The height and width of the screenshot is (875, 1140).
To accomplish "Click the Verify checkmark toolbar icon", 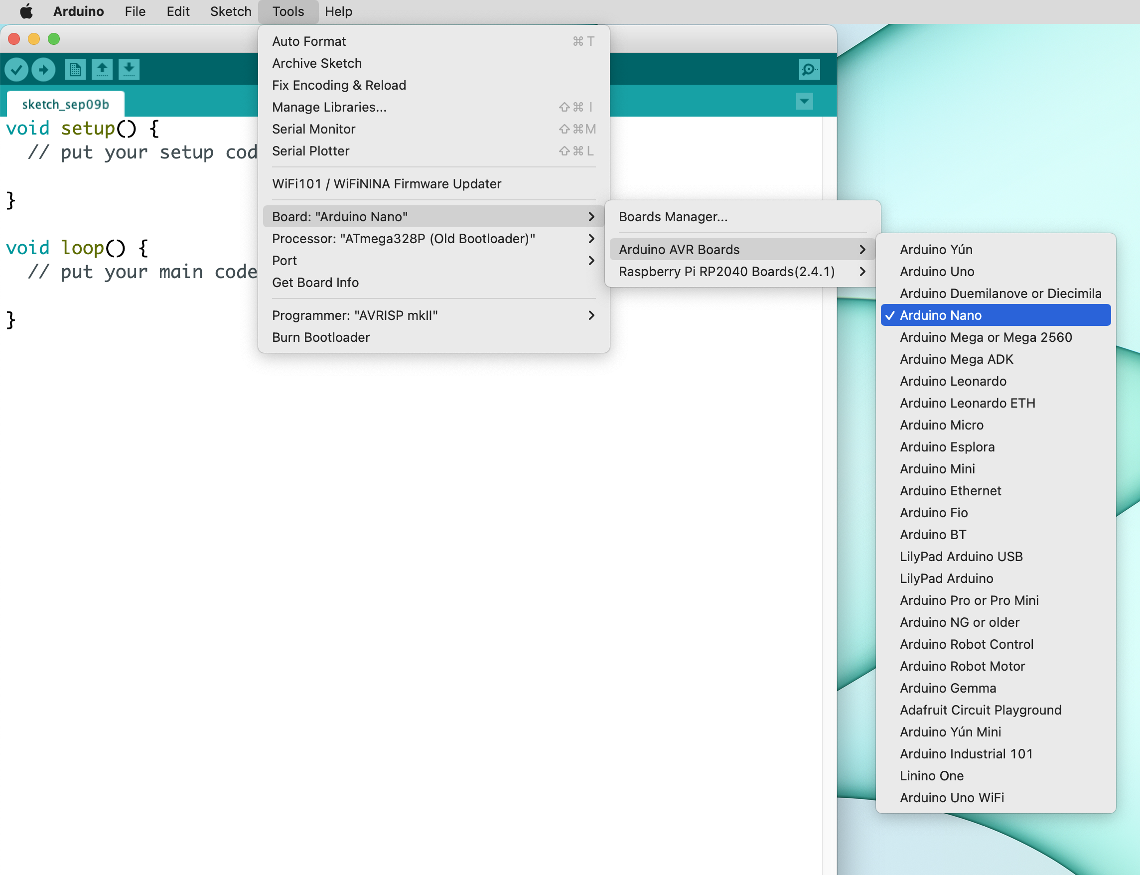I will point(16,69).
